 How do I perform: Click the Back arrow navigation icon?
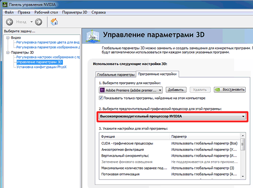(10, 22)
